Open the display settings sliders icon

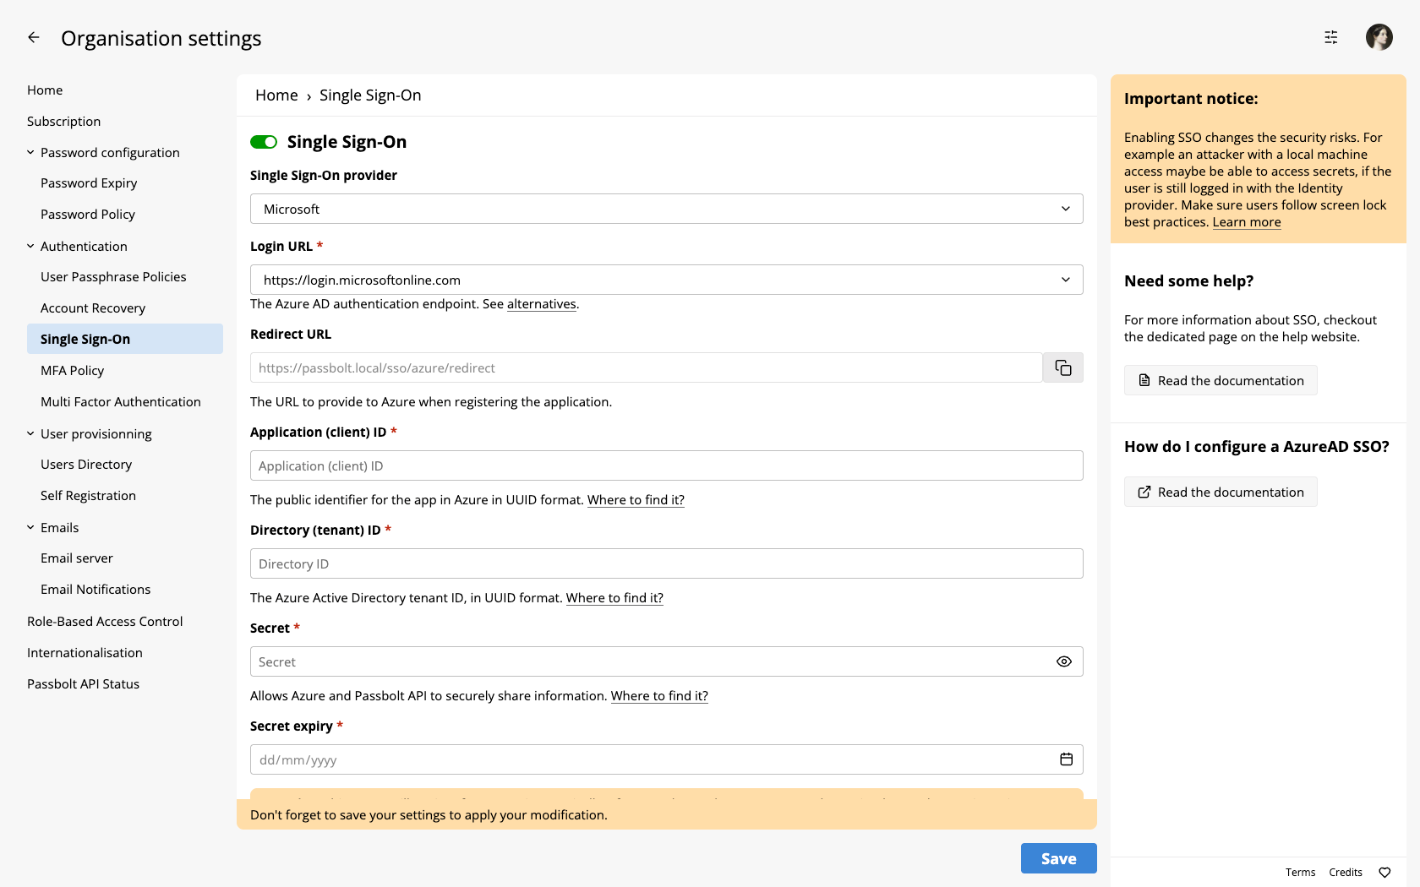(x=1330, y=37)
